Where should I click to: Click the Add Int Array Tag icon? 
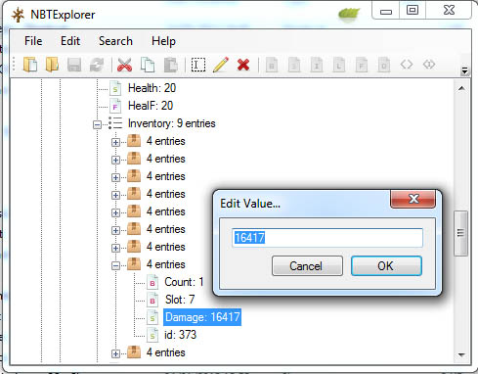pyautogui.click(x=429, y=65)
